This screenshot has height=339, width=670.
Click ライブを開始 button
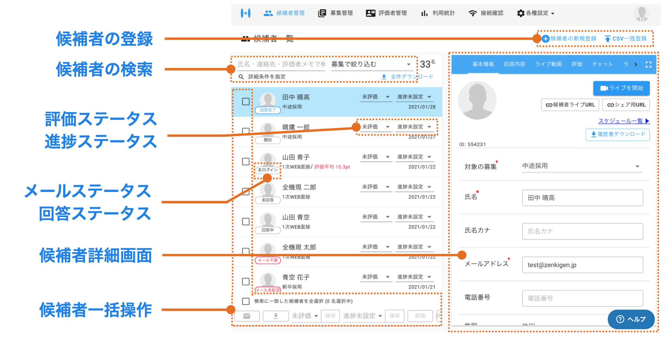pos(621,88)
